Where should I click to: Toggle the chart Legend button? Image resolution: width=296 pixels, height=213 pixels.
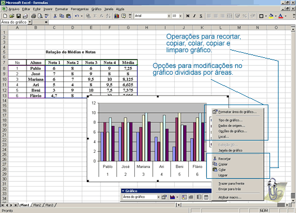pos(184,197)
